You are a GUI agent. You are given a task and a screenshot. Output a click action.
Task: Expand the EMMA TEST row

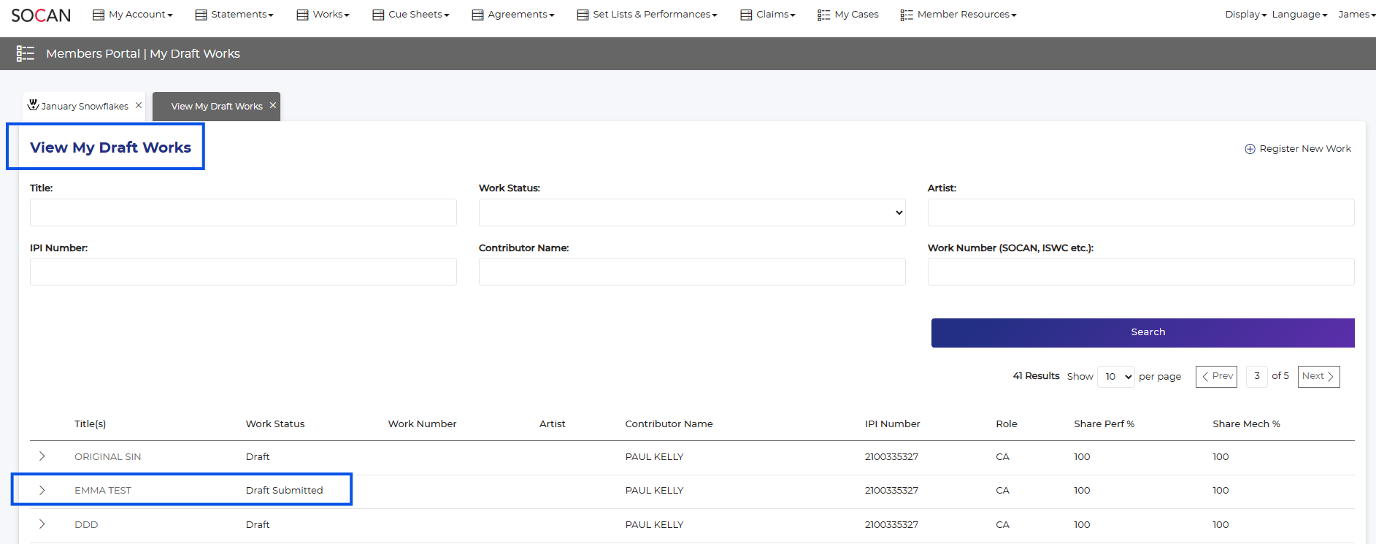point(42,490)
